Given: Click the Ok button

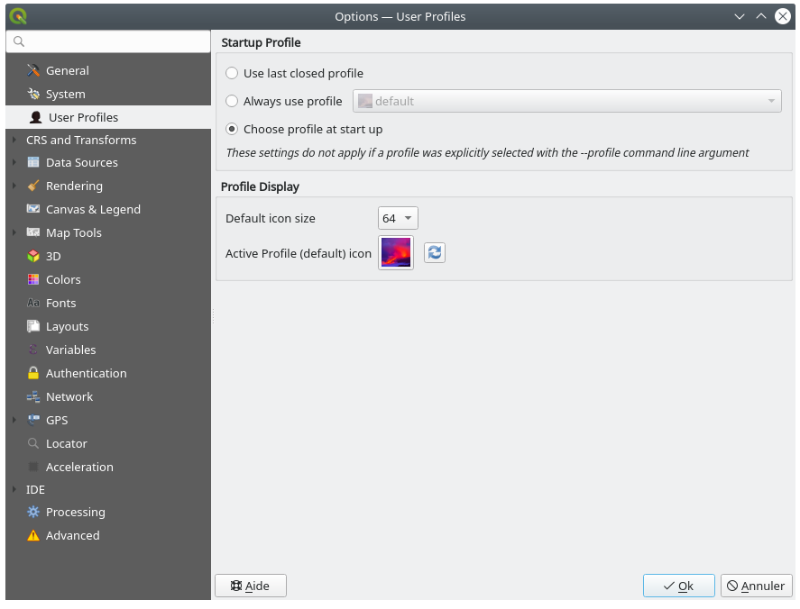Looking at the screenshot, I should click(678, 586).
